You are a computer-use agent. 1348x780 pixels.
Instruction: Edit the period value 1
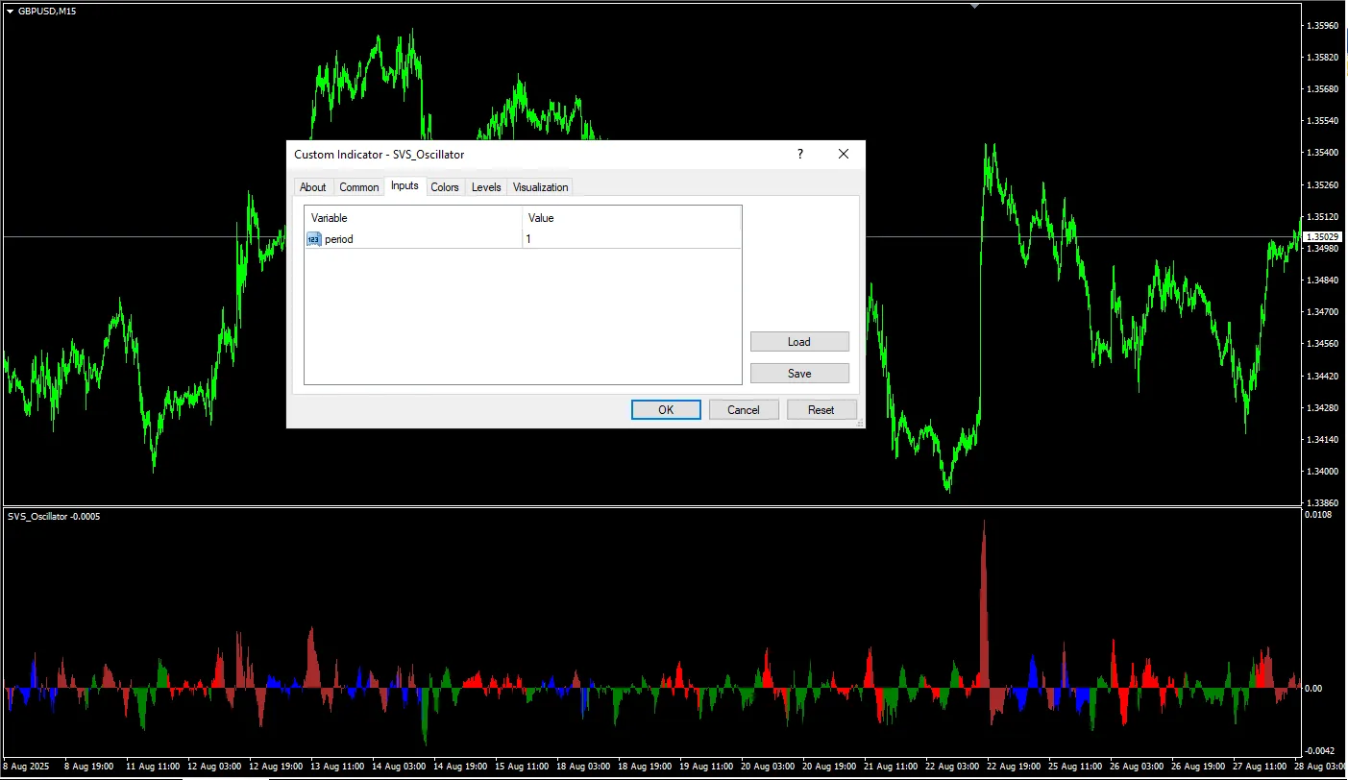[631, 239]
